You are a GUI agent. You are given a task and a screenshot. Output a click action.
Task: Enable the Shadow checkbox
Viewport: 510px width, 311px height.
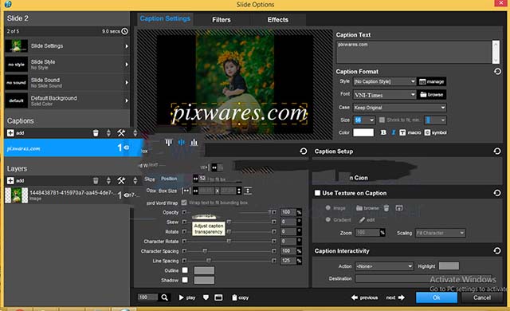click(185, 280)
